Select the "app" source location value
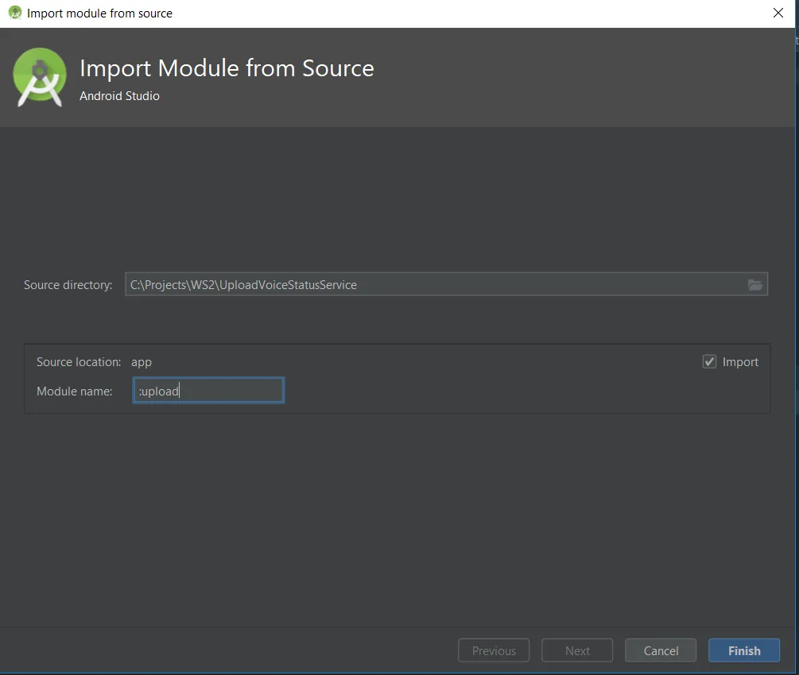Screen dimensions: 799x675 pos(142,362)
